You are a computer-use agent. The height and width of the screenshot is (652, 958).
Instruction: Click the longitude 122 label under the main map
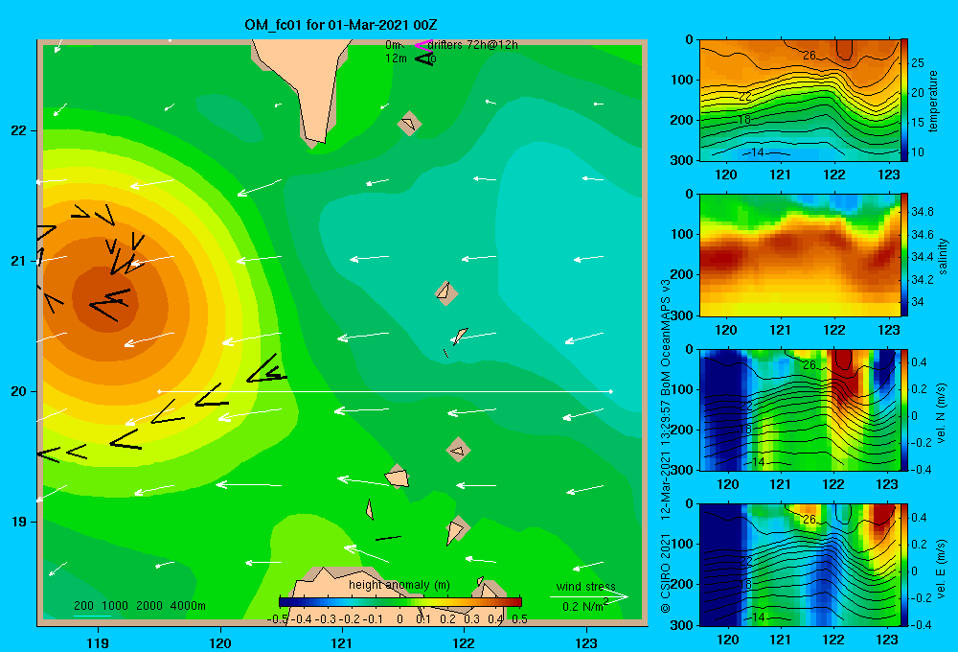(465, 642)
